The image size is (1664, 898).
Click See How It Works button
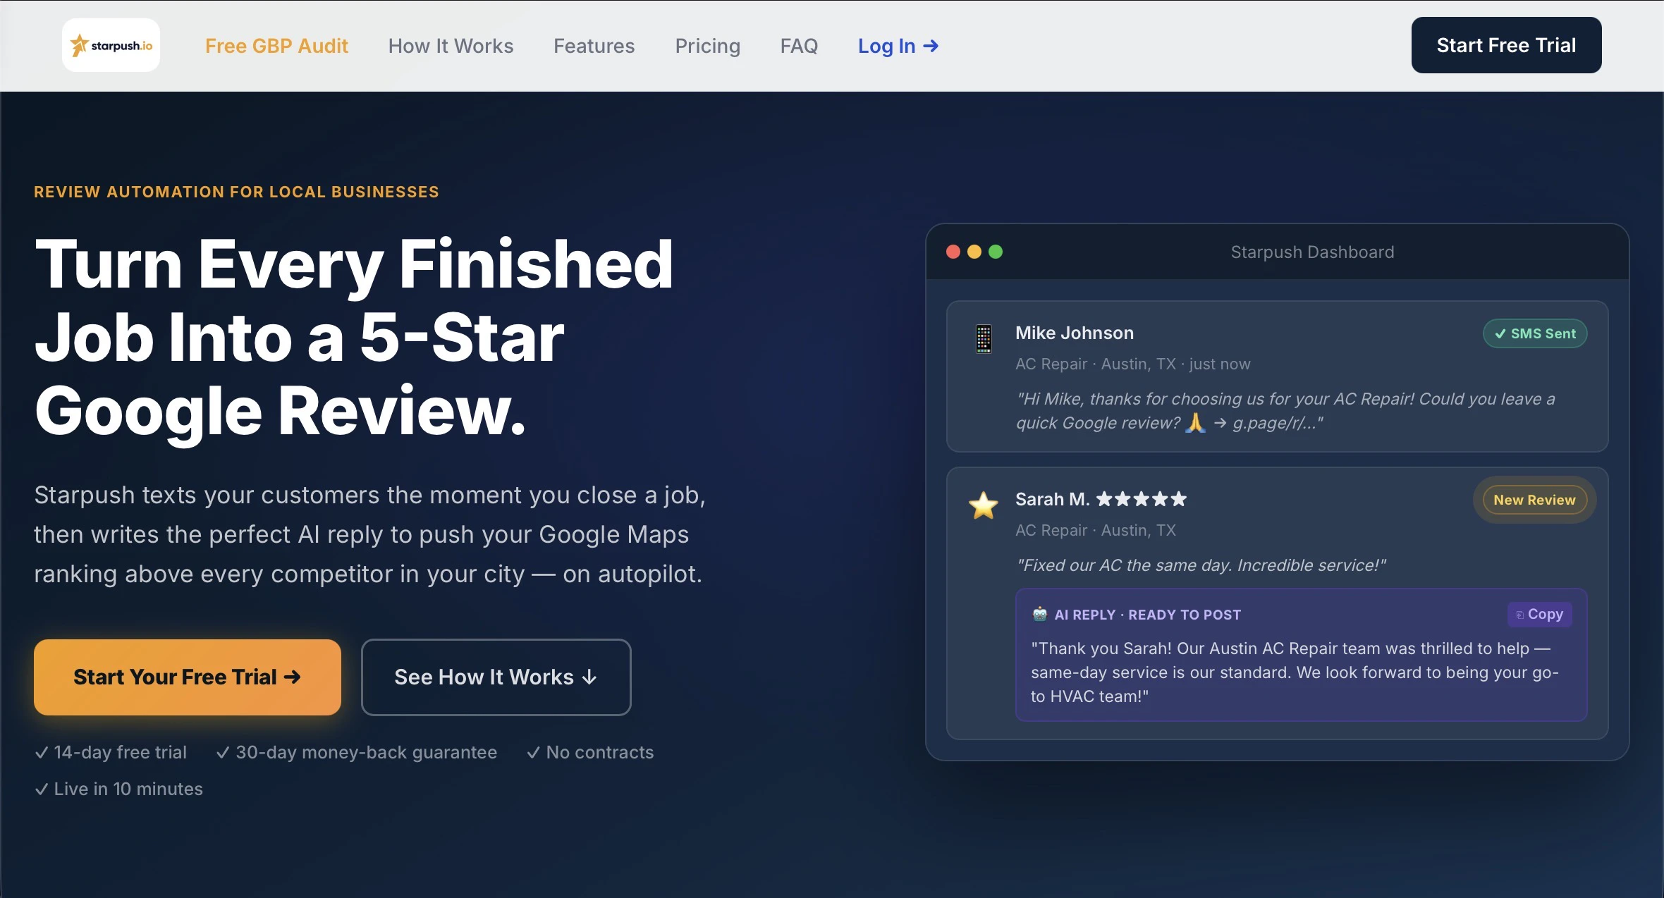click(x=496, y=677)
